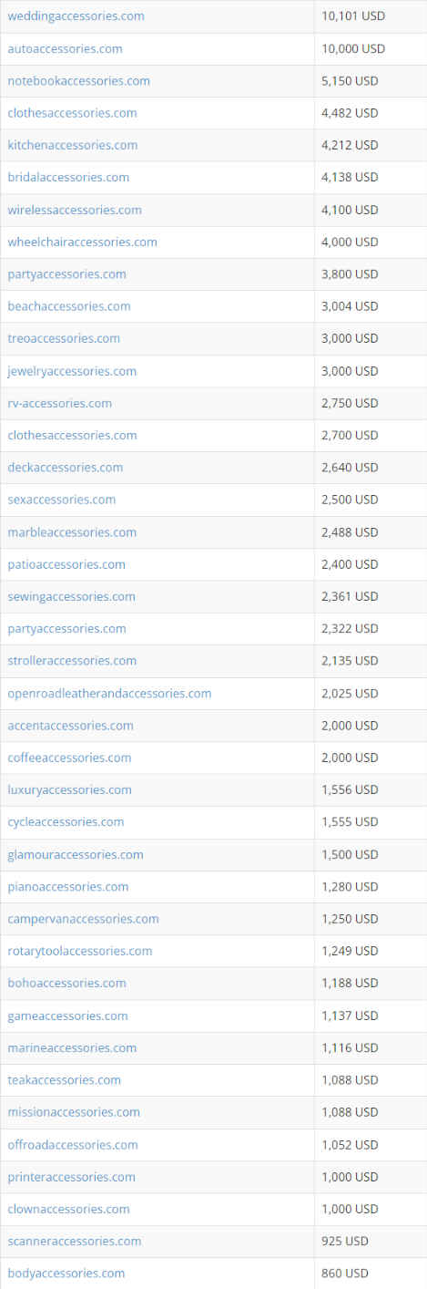Open treoaccessories.com link
Viewport: 427px width, 1289px height.
click(x=64, y=338)
